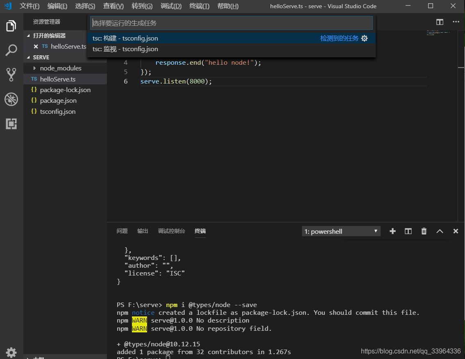Open helloServe.ts in the SERVE tree

65,79
